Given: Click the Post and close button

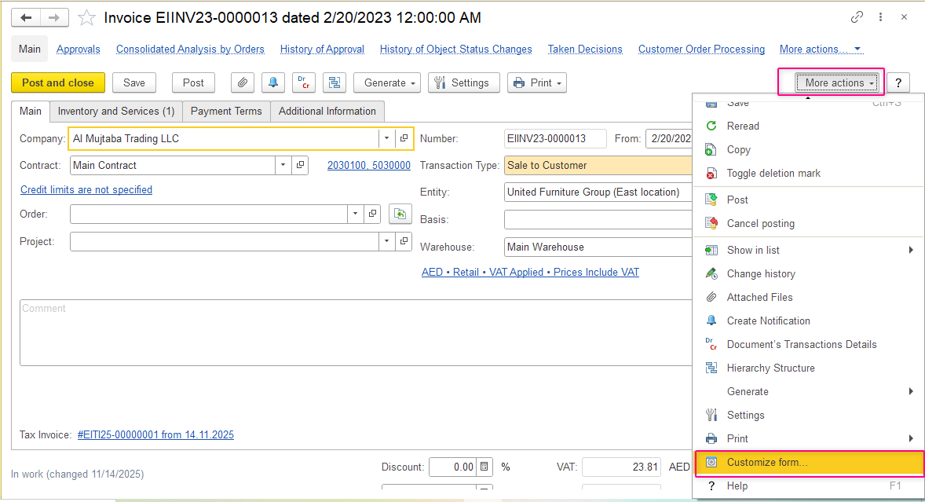Looking at the screenshot, I should tap(58, 83).
